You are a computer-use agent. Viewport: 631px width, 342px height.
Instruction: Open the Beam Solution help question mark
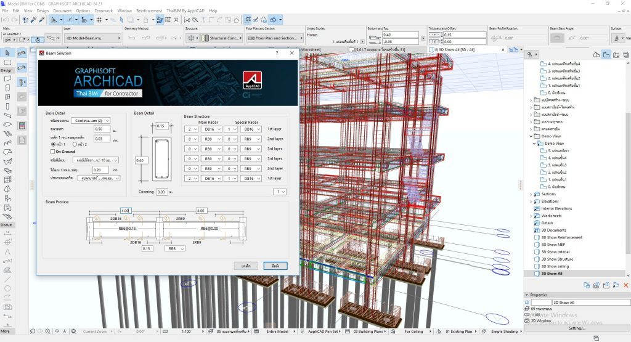(x=277, y=53)
